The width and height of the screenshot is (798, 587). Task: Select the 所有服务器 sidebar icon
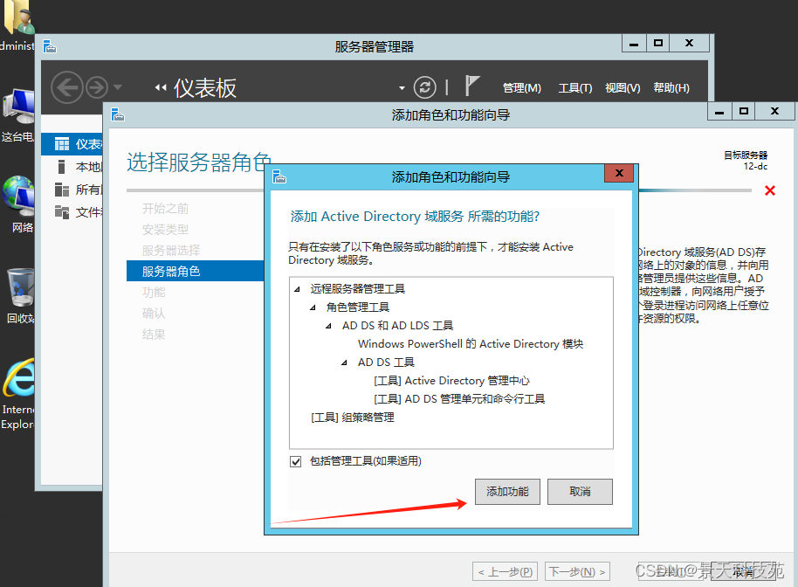pyautogui.click(x=62, y=190)
